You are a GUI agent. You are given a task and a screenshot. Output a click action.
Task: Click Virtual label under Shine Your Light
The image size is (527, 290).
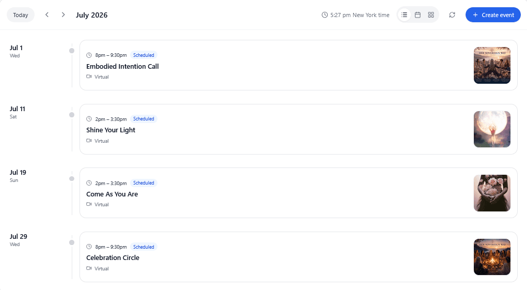102,141
